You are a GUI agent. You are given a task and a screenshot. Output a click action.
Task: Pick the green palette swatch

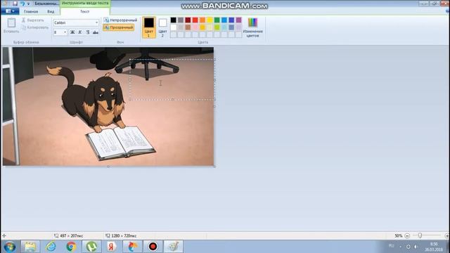[217, 20]
